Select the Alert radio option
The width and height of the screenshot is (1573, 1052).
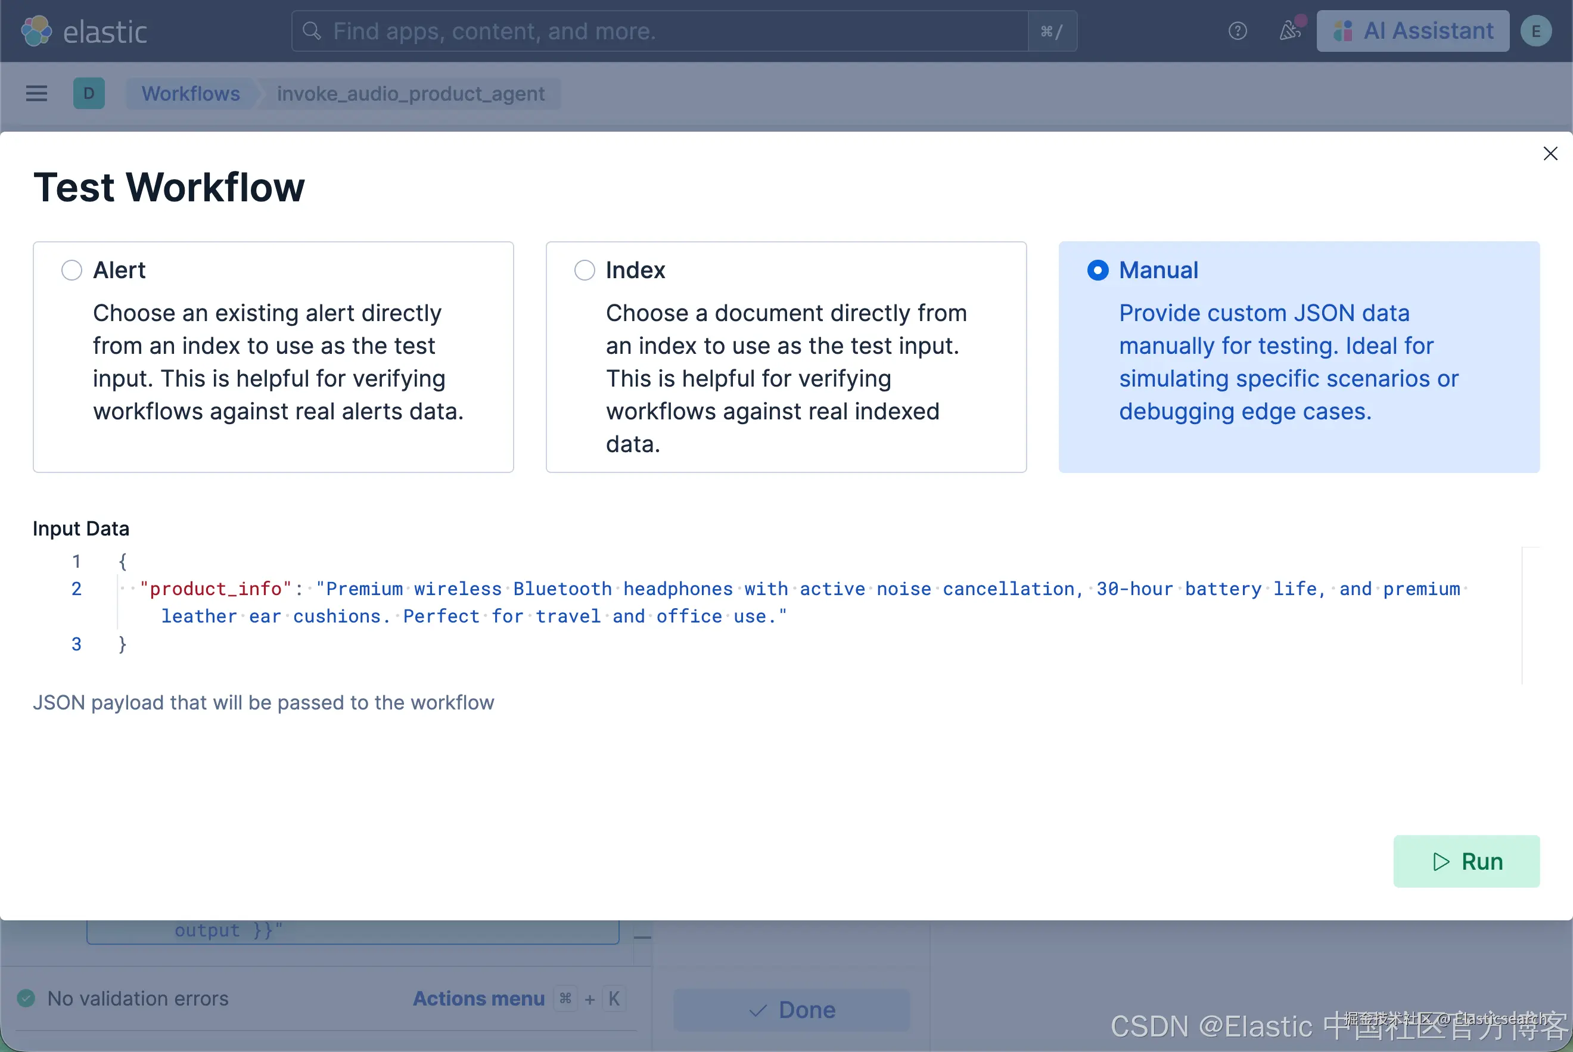point(72,270)
